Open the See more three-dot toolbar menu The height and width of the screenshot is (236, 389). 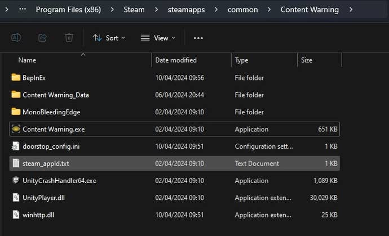pyautogui.click(x=198, y=38)
